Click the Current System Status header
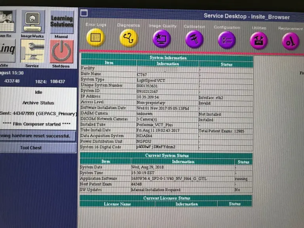This screenshot has width=304, height=228. (166, 156)
